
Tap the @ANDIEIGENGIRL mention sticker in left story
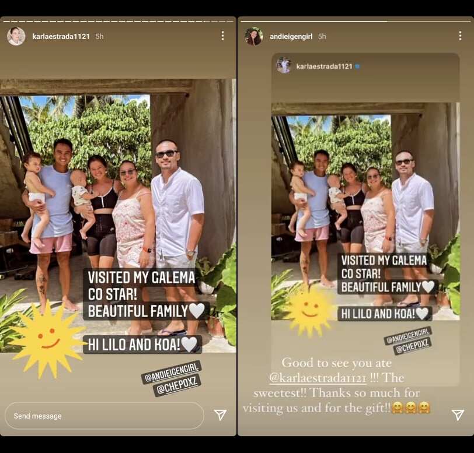coord(171,372)
